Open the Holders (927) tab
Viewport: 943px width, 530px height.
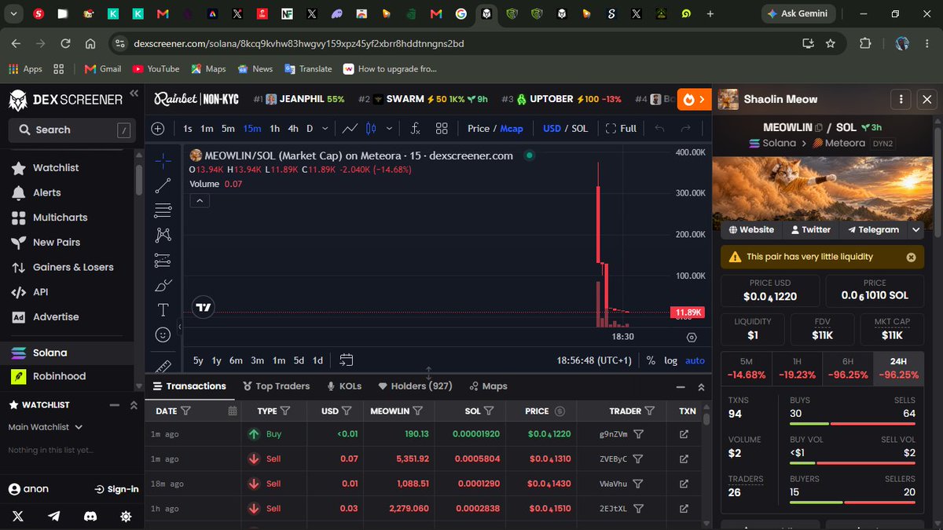(416, 386)
